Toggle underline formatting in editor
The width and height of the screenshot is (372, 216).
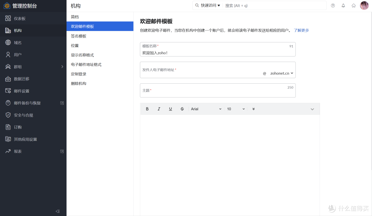(x=170, y=109)
